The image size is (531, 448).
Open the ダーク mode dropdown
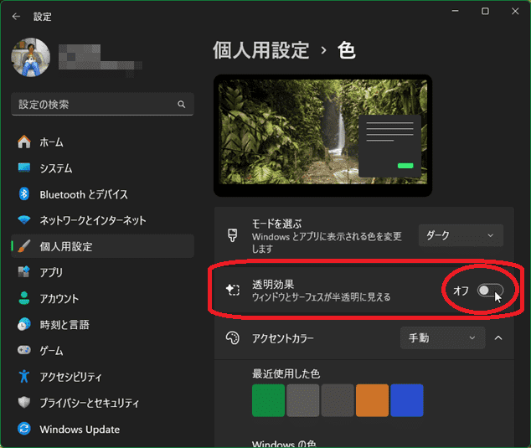coord(461,235)
